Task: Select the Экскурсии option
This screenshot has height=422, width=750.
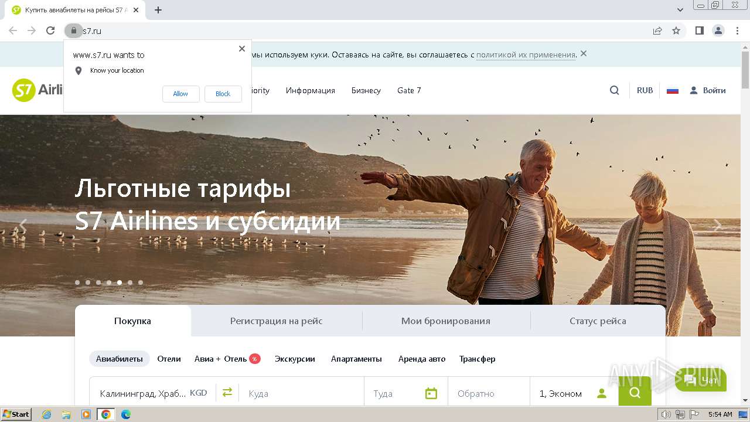Action: pyautogui.click(x=295, y=359)
